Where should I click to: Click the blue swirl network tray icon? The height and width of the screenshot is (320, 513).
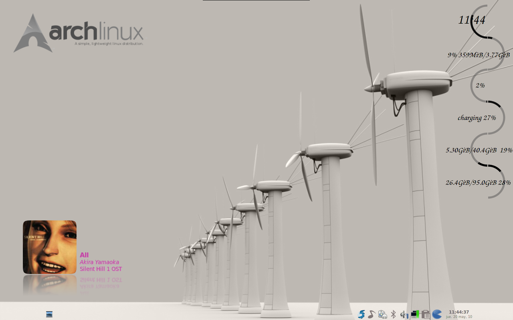(x=361, y=314)
